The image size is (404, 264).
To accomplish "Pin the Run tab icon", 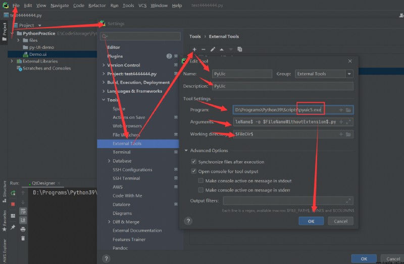I will 13,227.
